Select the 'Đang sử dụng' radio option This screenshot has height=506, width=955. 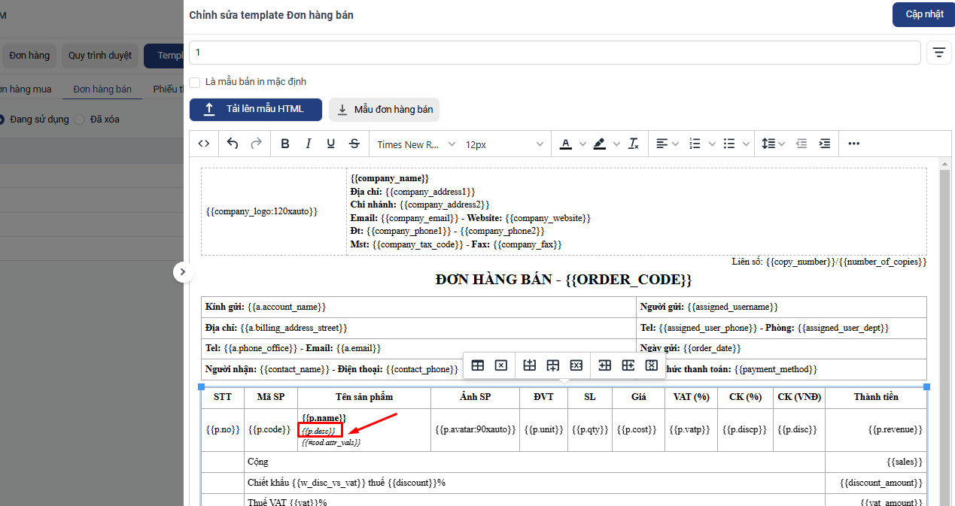click(x=2, y=119)
